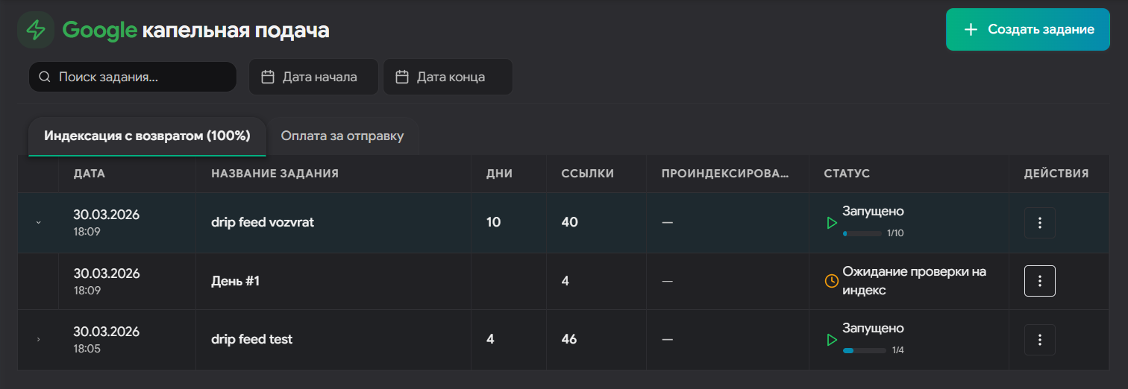
Task: Click the Создать задание button
Action: [1028, 30]
